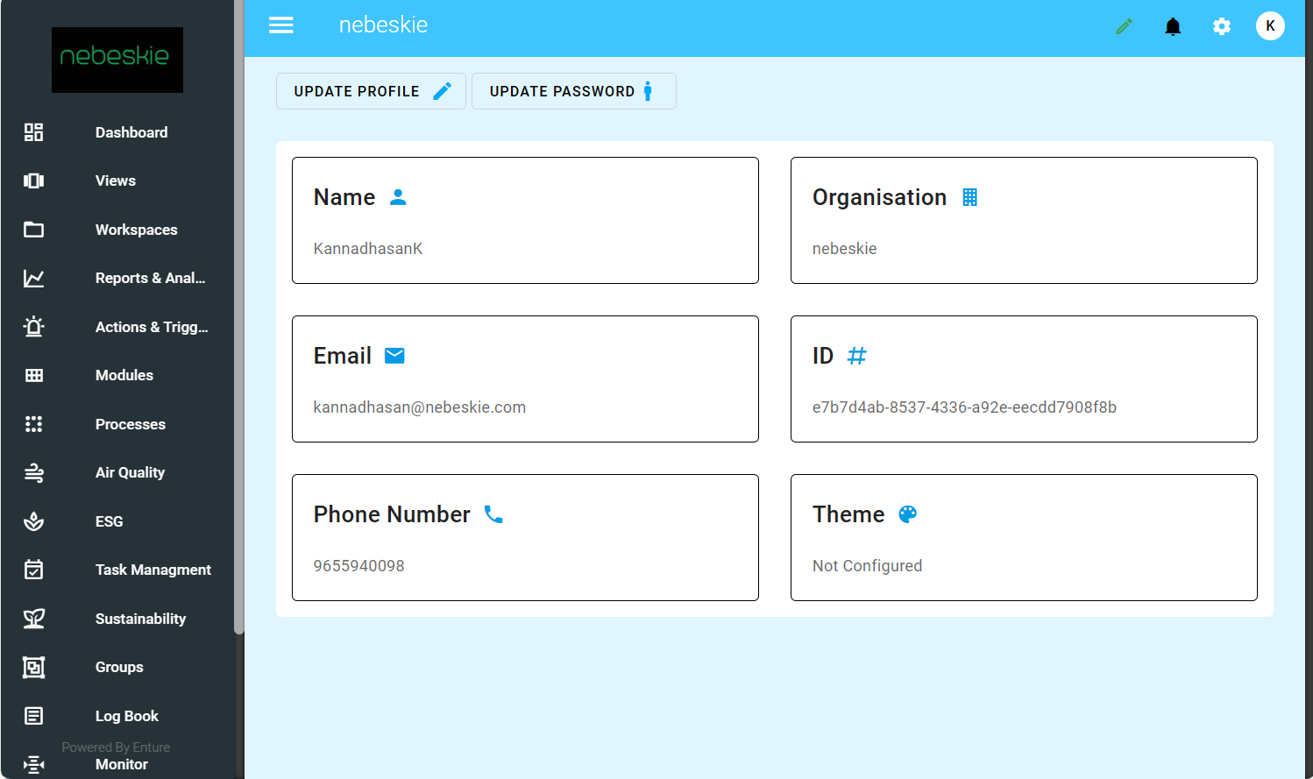Viewport: 1313px width, 779px height.
Task: Select ESG in the sidebar
Action: tap(109, 521)
